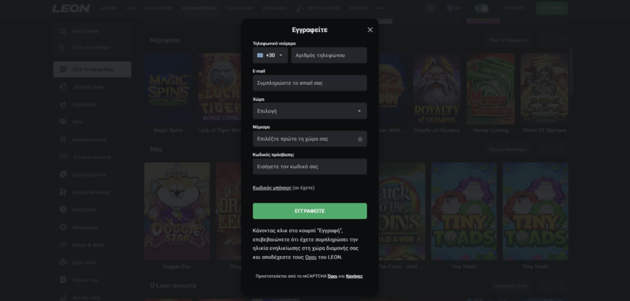Click next arrow in the Κορυφαία row
The height and width of the screenshot is (301, 630).
point(561,40)
